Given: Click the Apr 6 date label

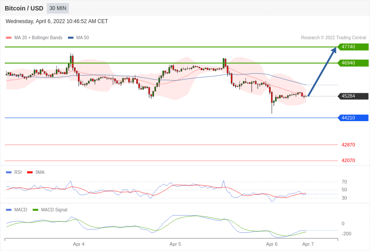Looking at the screenshot, I should coord(272,244).
